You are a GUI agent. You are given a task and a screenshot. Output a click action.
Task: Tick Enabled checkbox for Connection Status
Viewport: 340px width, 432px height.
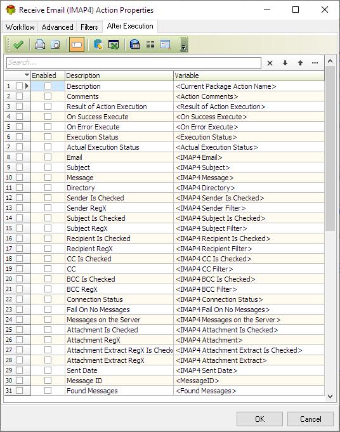(x=48, y=299)
